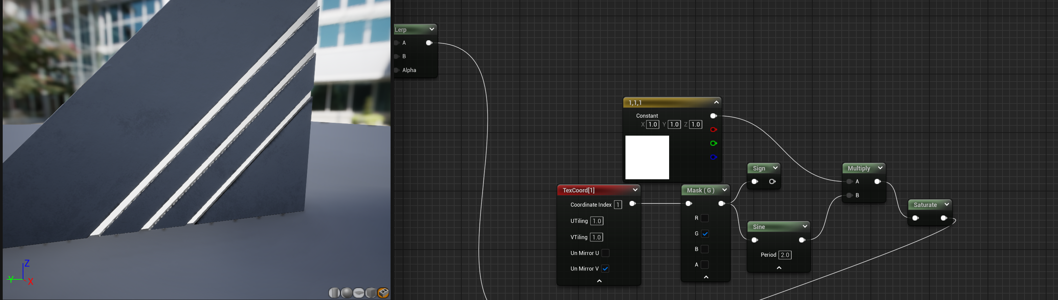Switch preview mesh to cylinder
The image size is (1058, 300).
pos(334,293)
